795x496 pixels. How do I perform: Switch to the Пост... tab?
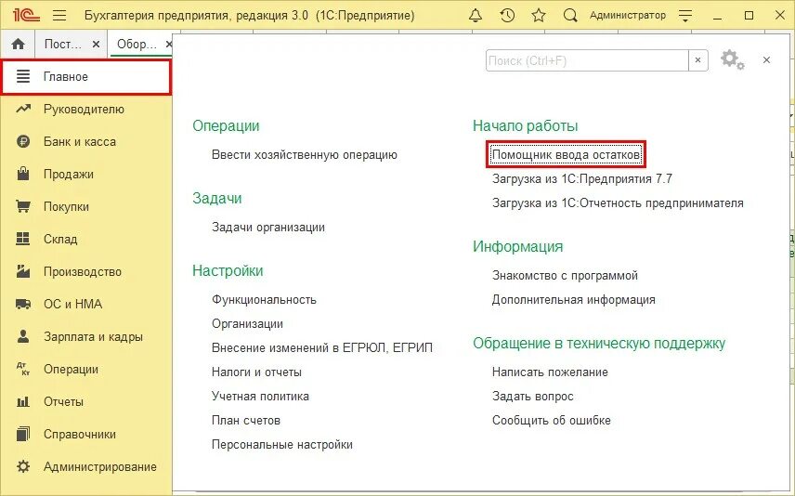coord(63,45)
